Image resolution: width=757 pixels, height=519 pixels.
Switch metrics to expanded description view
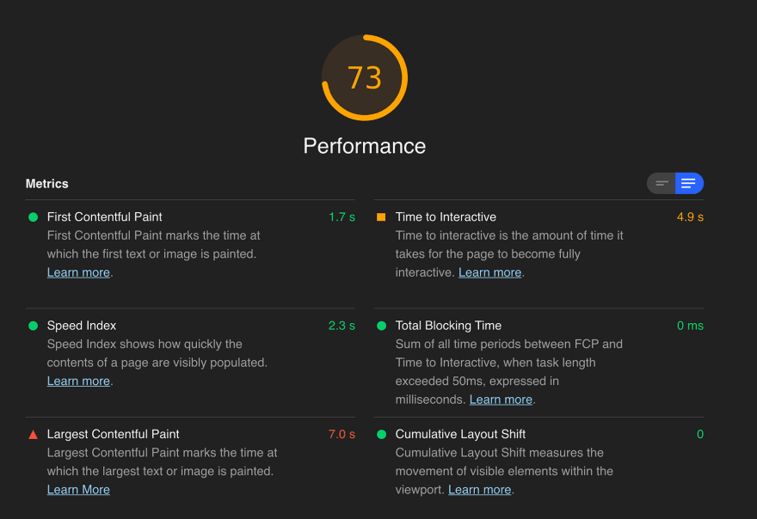(x=689, y=183)
